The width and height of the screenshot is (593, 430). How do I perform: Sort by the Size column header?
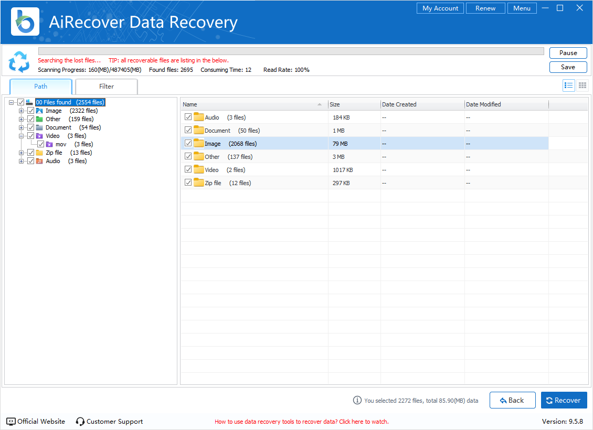pos(354,104)
